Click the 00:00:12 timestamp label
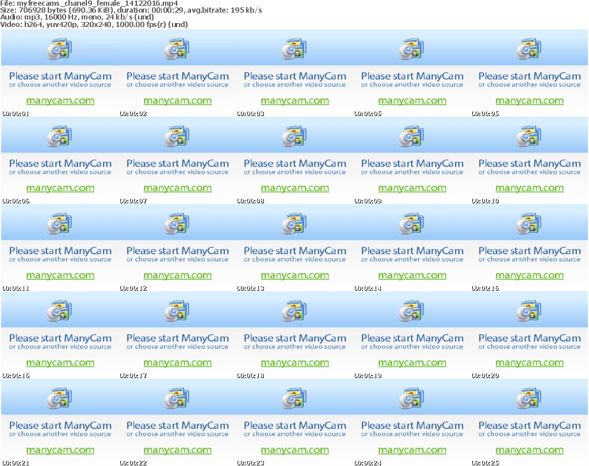This screenshot has width=589, height=466. point(133,288)
